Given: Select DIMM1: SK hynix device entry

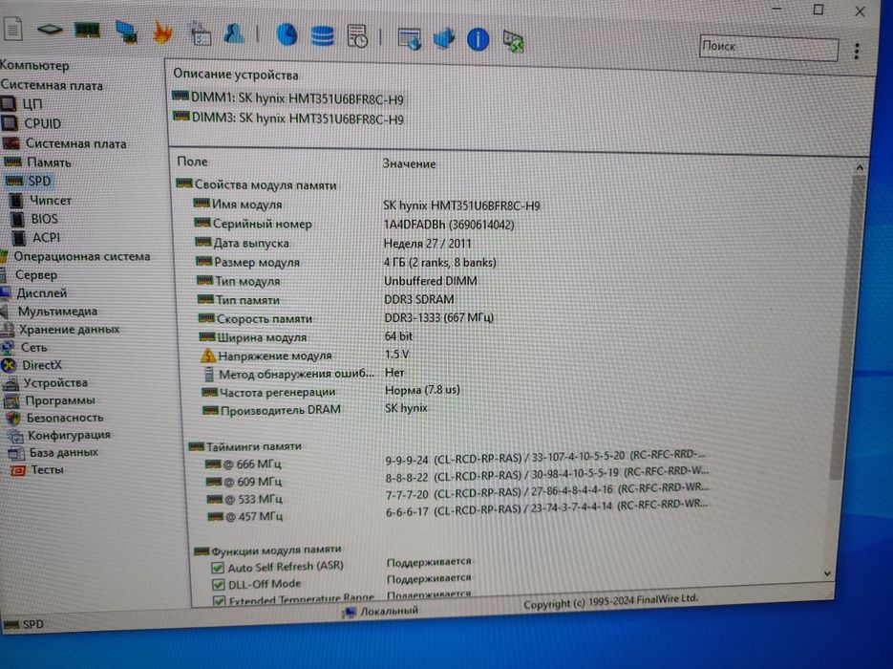Looking at the screenshot, I should (288, 98).
